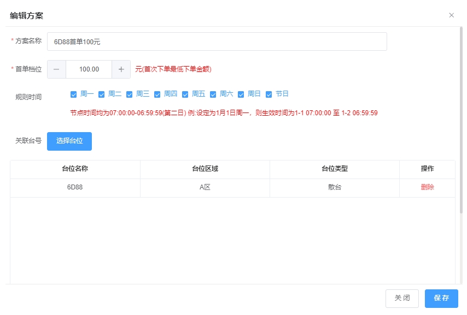Screen dimensions: 467x315
Task: Click the 方案名称 text input field
Action: click(217, 41)
